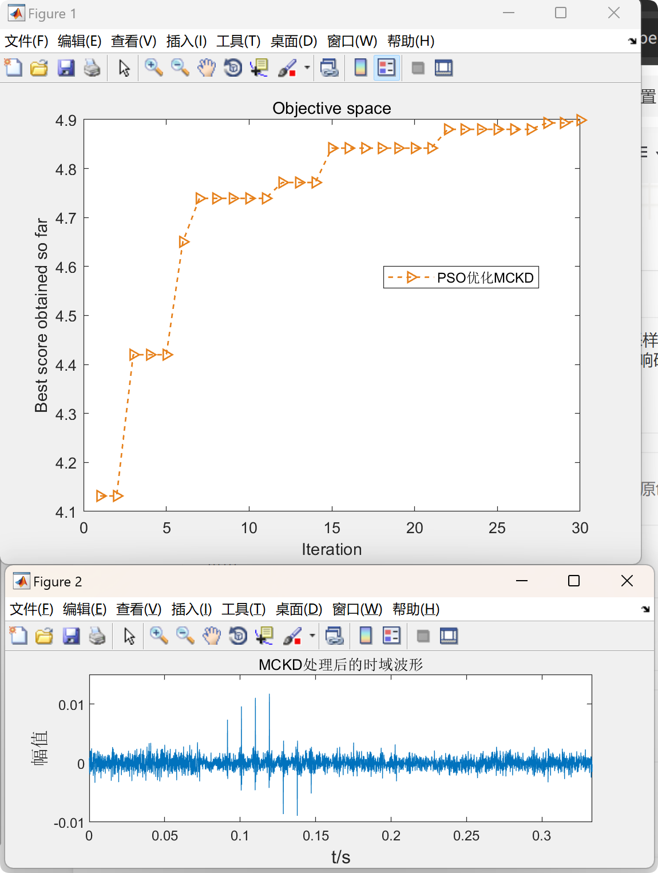Activate Zoom Out tool in Figure 1
The image size is (658, 873).
pos(180,68)
